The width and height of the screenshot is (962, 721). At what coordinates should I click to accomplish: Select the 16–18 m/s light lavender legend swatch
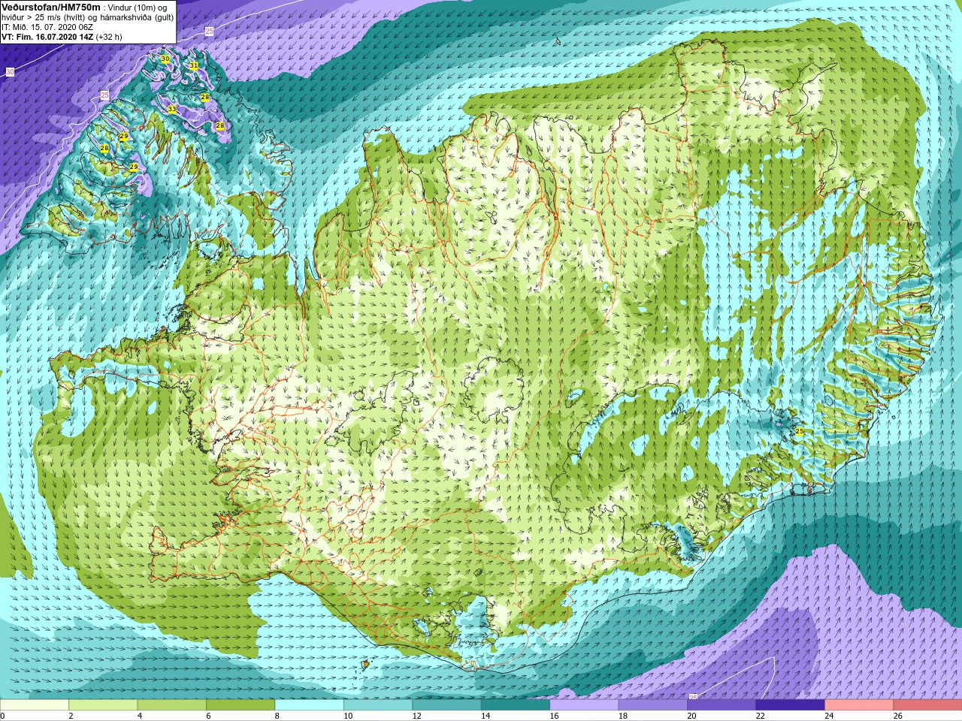(x=584, y=705)
